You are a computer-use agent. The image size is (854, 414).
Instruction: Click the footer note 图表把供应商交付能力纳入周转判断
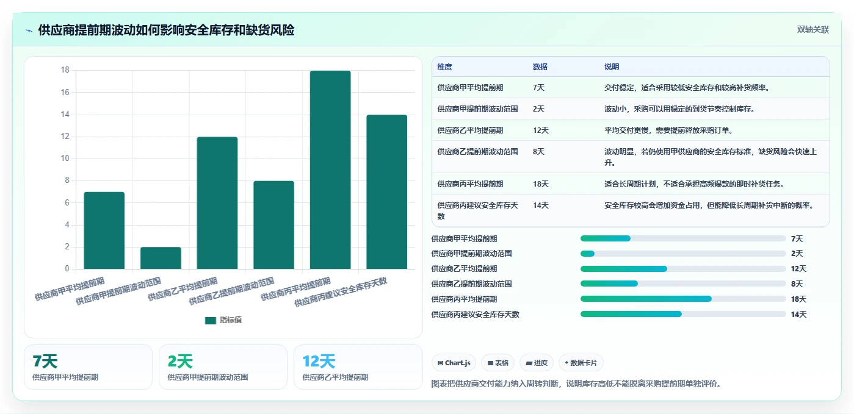tap(576, 384)
